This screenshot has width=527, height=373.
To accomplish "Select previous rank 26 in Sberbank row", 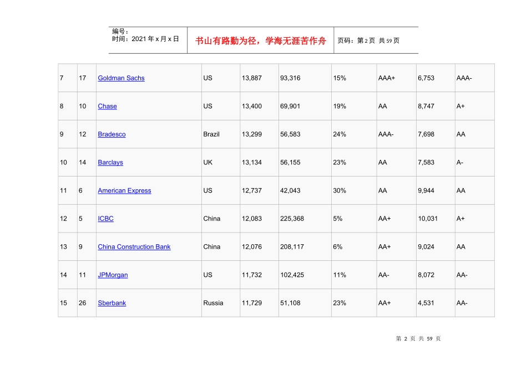I will 82,303.
